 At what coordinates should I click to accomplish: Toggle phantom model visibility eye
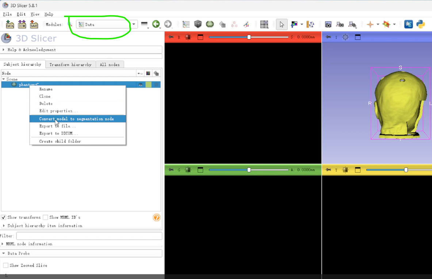tap(141, 85)
